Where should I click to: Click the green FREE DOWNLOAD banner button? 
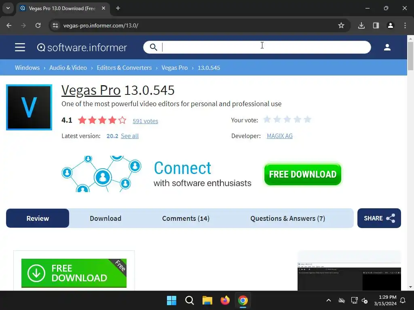pyautogui.click(x=302, y=174)
